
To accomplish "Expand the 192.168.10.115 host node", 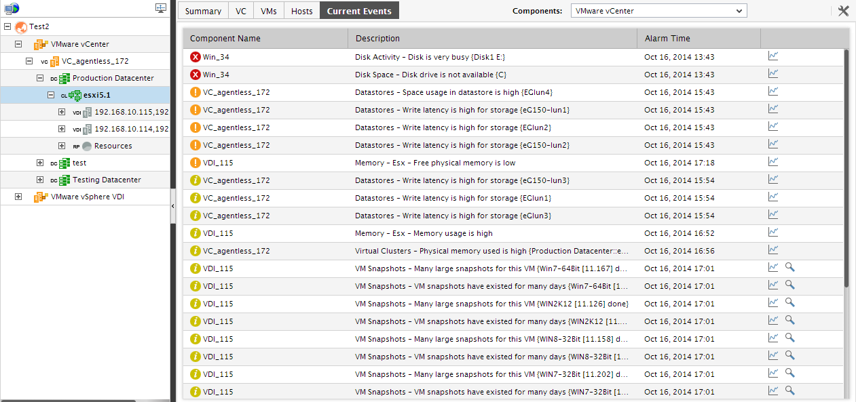I will [x=62, y=112].
